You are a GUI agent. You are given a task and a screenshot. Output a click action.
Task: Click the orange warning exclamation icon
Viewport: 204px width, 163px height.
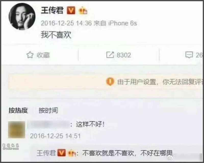pyautogui.click(x=110, y=82)
